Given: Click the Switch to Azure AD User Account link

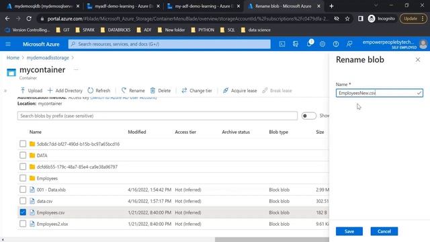Looking at the screenshot, I should pyautogui.click(x=124, y=97).
